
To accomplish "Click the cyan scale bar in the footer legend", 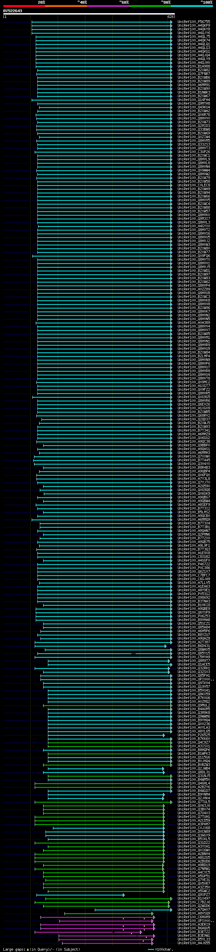I will [151, 949].
